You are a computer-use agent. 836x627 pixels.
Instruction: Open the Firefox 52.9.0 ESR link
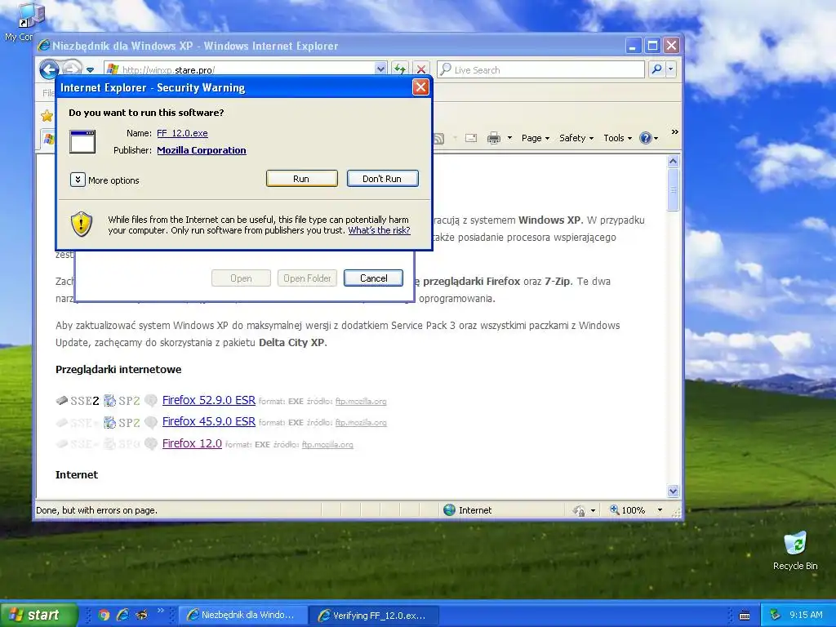(209, 400)
